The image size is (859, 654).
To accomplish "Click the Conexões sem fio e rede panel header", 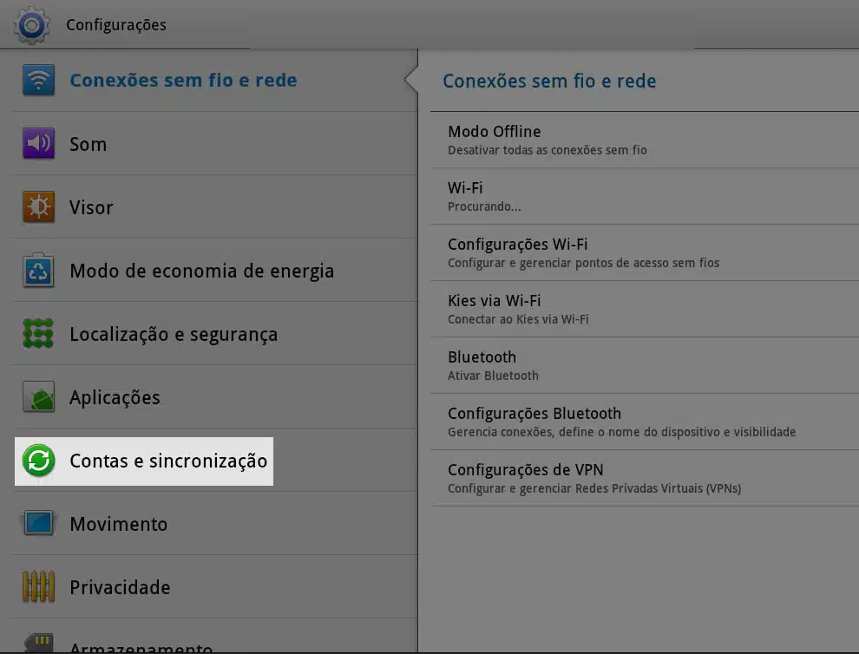I will tap(549, 82).
